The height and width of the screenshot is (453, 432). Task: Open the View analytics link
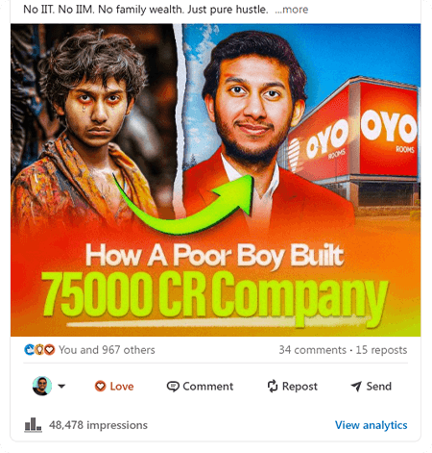(x=371, y=425)
